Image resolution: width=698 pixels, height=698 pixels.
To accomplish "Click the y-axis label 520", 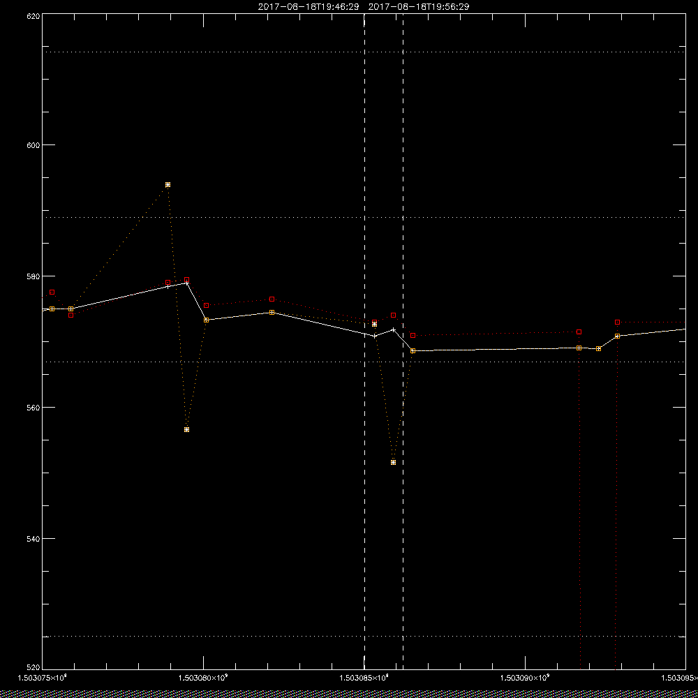I will click(34, 668).
